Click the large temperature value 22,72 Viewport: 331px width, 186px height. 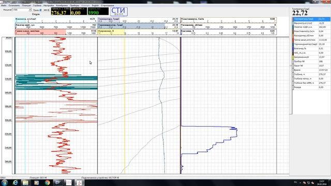coord(300,13)
